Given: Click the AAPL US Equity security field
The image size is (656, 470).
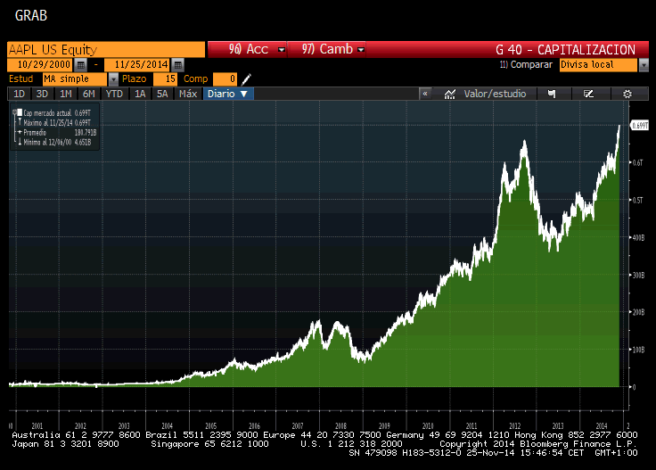Looking at the screenshot, I should tap(106, 49).
